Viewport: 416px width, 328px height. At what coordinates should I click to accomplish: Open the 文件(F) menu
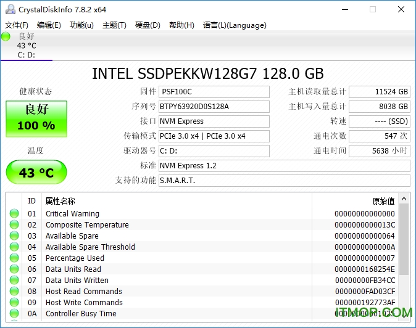(17, 25)
